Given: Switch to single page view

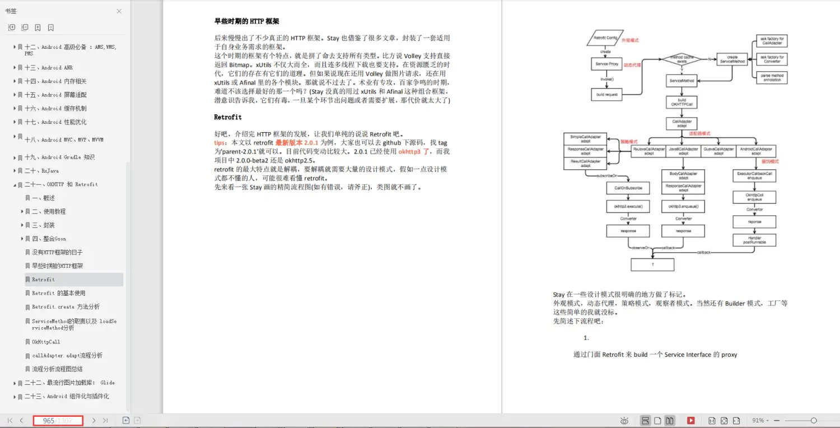Looking at the screenshot, I should click(657, 420).
